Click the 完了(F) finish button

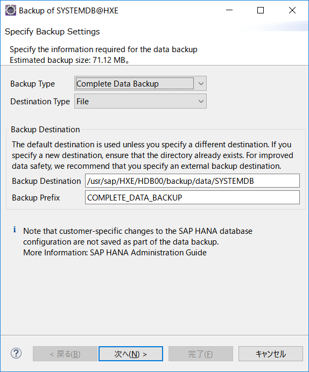pos(201,354)
